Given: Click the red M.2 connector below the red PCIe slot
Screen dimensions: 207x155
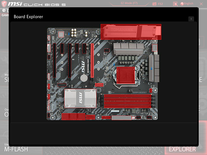Looking at the screenshot, I should point(99,85).
